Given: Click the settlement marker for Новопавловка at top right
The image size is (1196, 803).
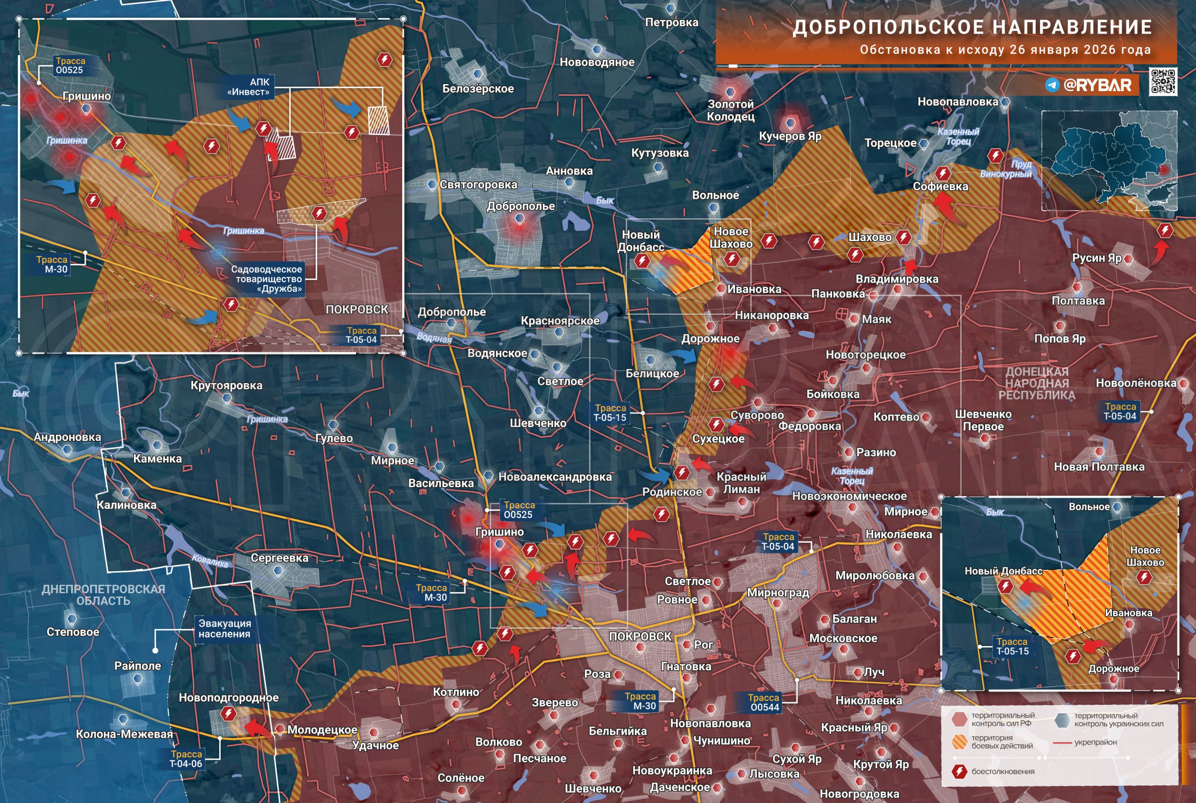Looking at the screenshot, I should 1005,102.
